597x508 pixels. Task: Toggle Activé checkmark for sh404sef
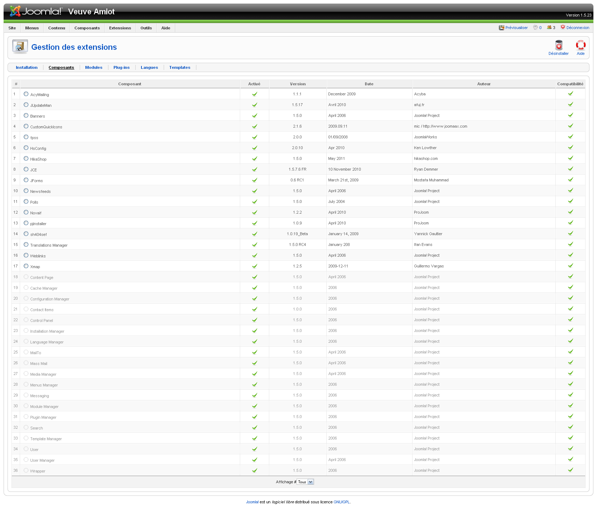point(255,234)
